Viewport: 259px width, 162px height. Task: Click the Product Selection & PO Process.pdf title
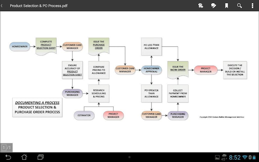38,6
